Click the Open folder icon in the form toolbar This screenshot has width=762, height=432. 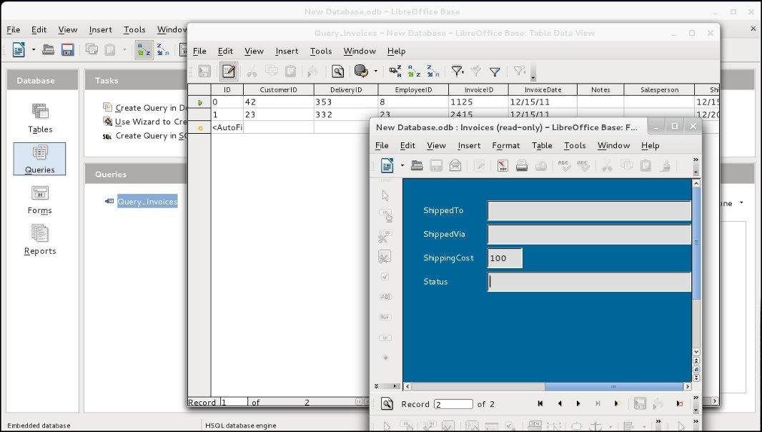(417, 165)
